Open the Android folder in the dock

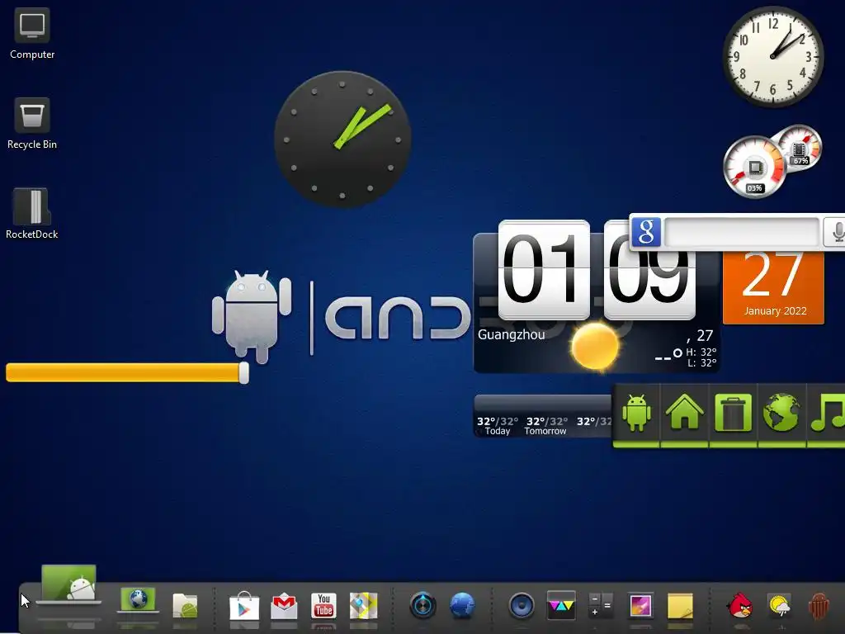click(185, 605)
